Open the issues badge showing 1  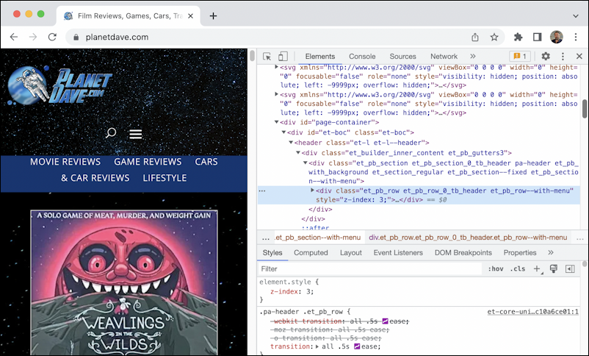pos(520,56)
